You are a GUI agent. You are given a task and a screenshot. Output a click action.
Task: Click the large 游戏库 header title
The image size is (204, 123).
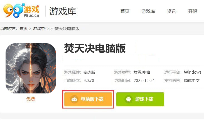click(63, 11)
